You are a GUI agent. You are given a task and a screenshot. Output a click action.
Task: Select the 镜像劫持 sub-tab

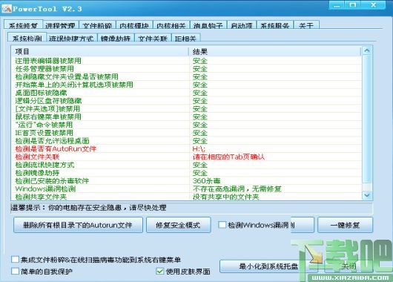pyautogui.click(x=116, y=38)
